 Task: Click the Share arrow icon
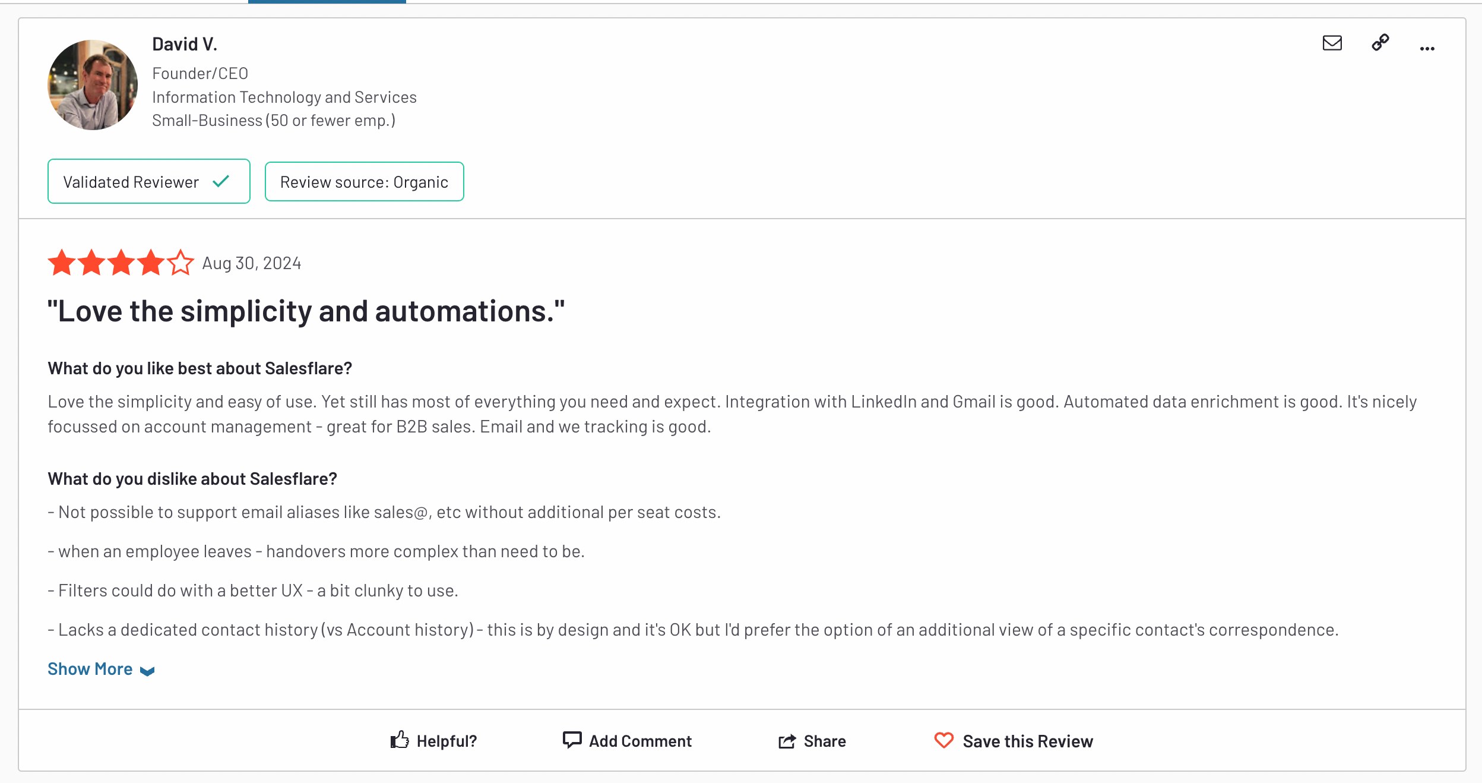pyautogui.click(x=787, y=741)
